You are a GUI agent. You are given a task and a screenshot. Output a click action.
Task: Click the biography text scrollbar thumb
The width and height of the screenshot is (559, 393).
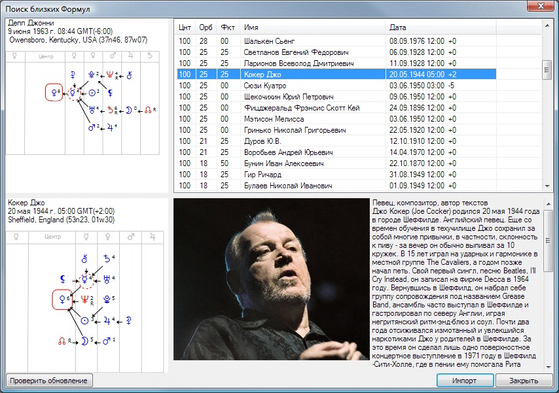coord(548,241)
